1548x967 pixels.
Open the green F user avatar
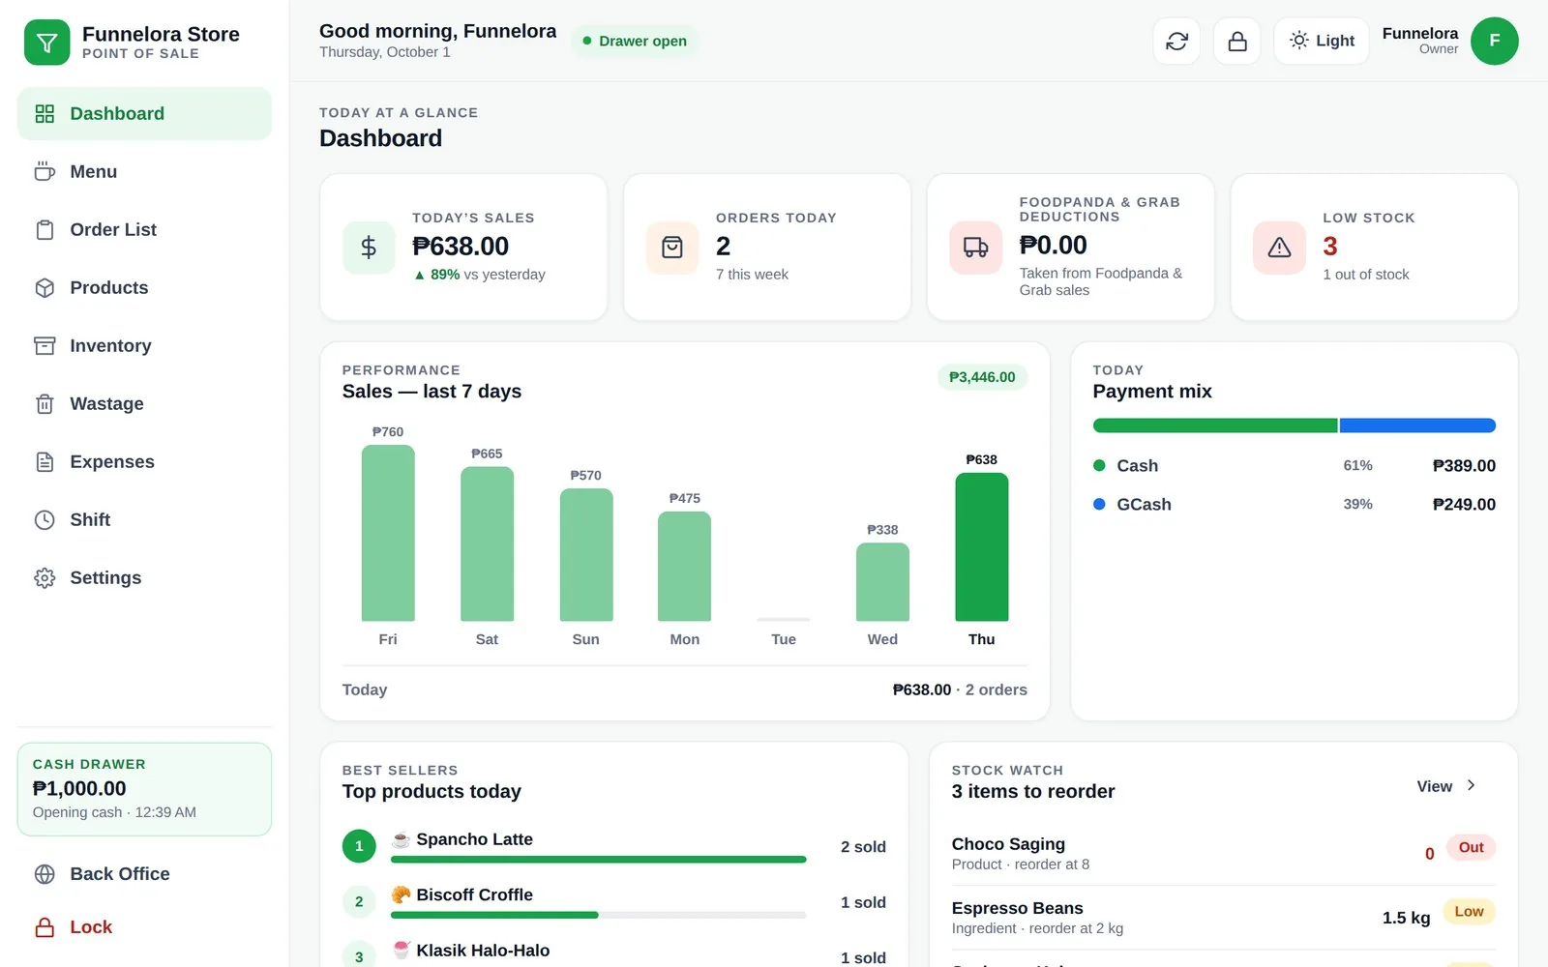point(1494,41)
